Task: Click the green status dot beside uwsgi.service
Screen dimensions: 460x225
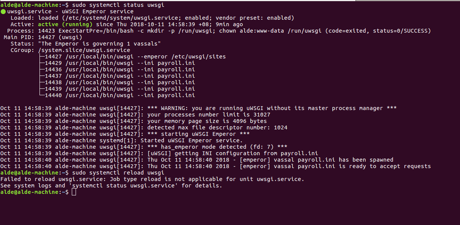Action: (3, 12)
